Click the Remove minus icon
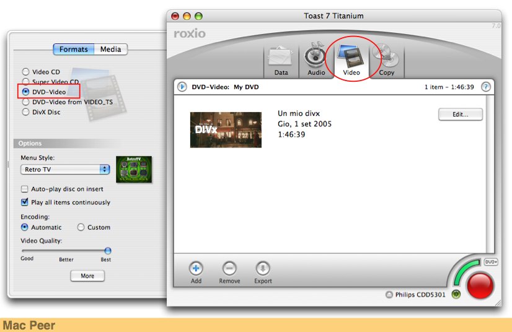This screenshot has height=332, width=512. coord(229,268)
